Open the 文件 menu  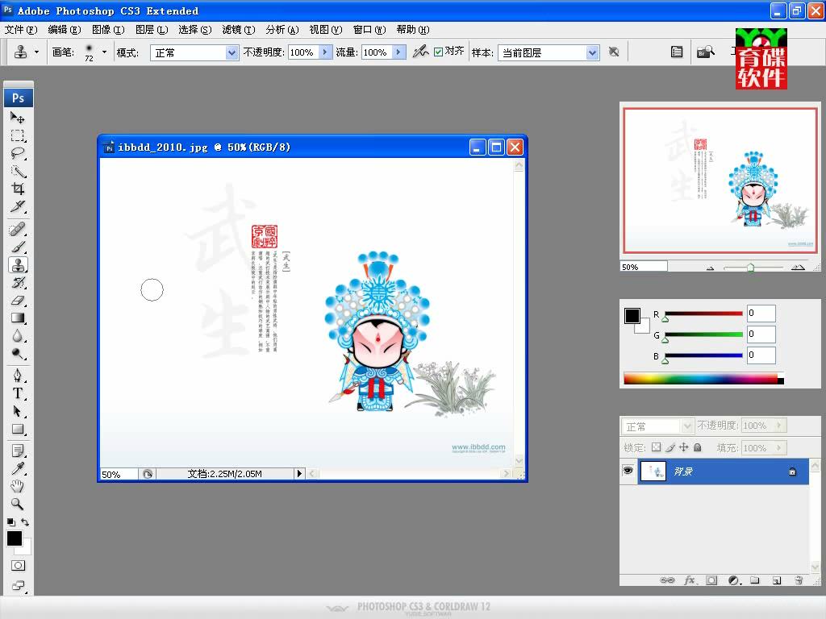coord(20,30)
